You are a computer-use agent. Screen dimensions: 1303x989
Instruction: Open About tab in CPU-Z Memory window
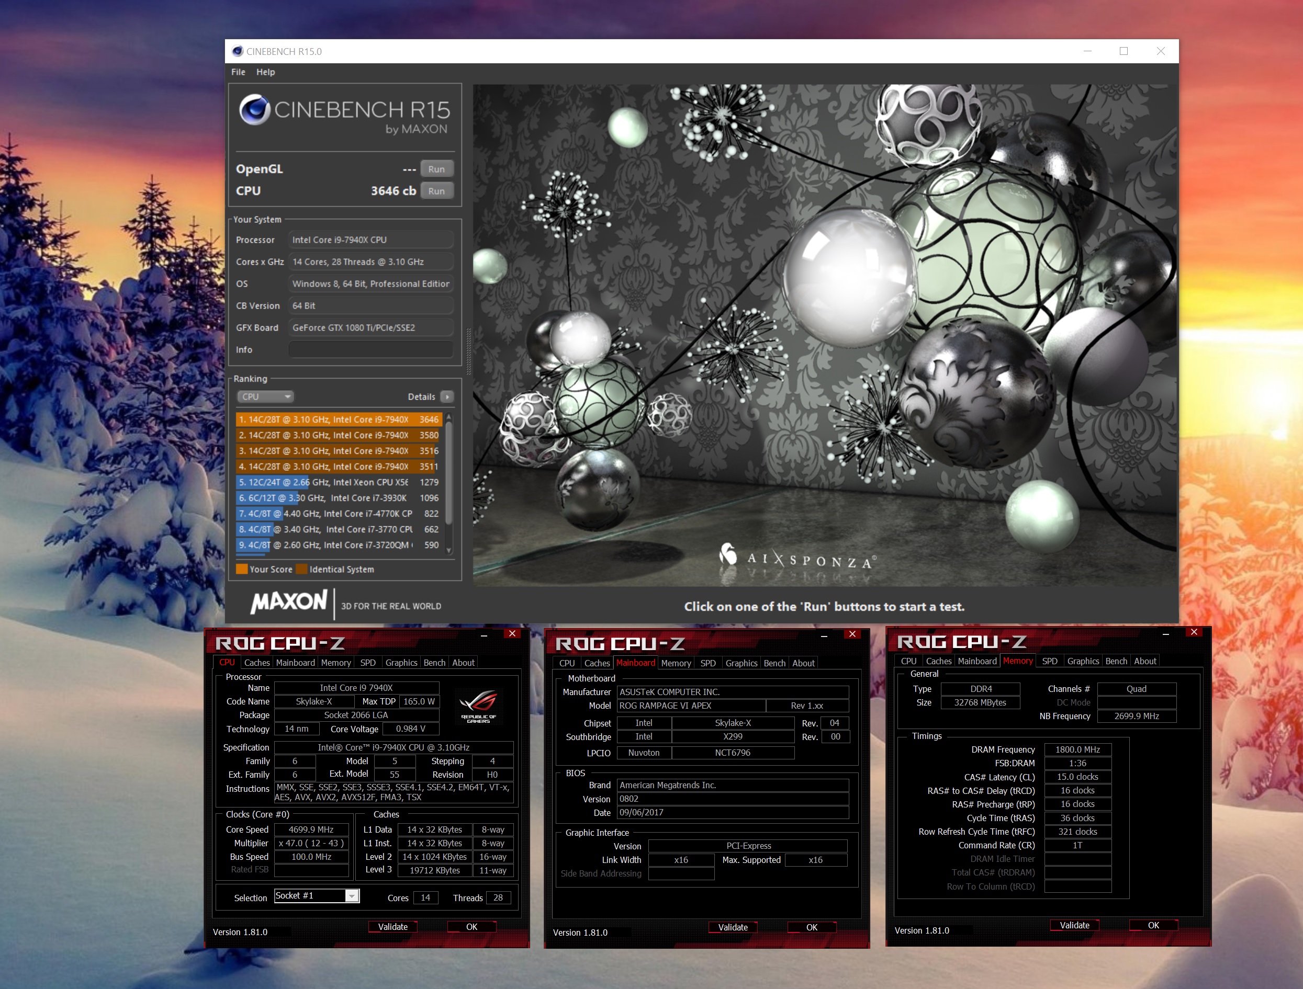tap(1145, 661)
